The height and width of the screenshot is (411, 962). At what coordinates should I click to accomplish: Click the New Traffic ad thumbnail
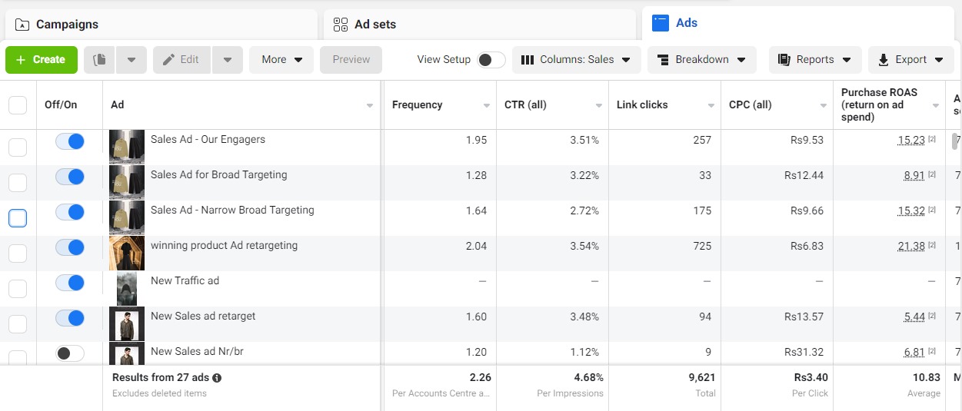pyautogui.click(x=127, y=289)
